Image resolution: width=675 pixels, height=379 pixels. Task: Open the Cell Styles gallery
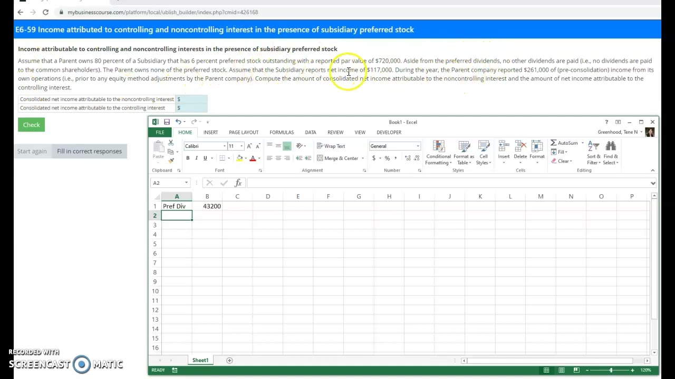(x=484, y=153)
